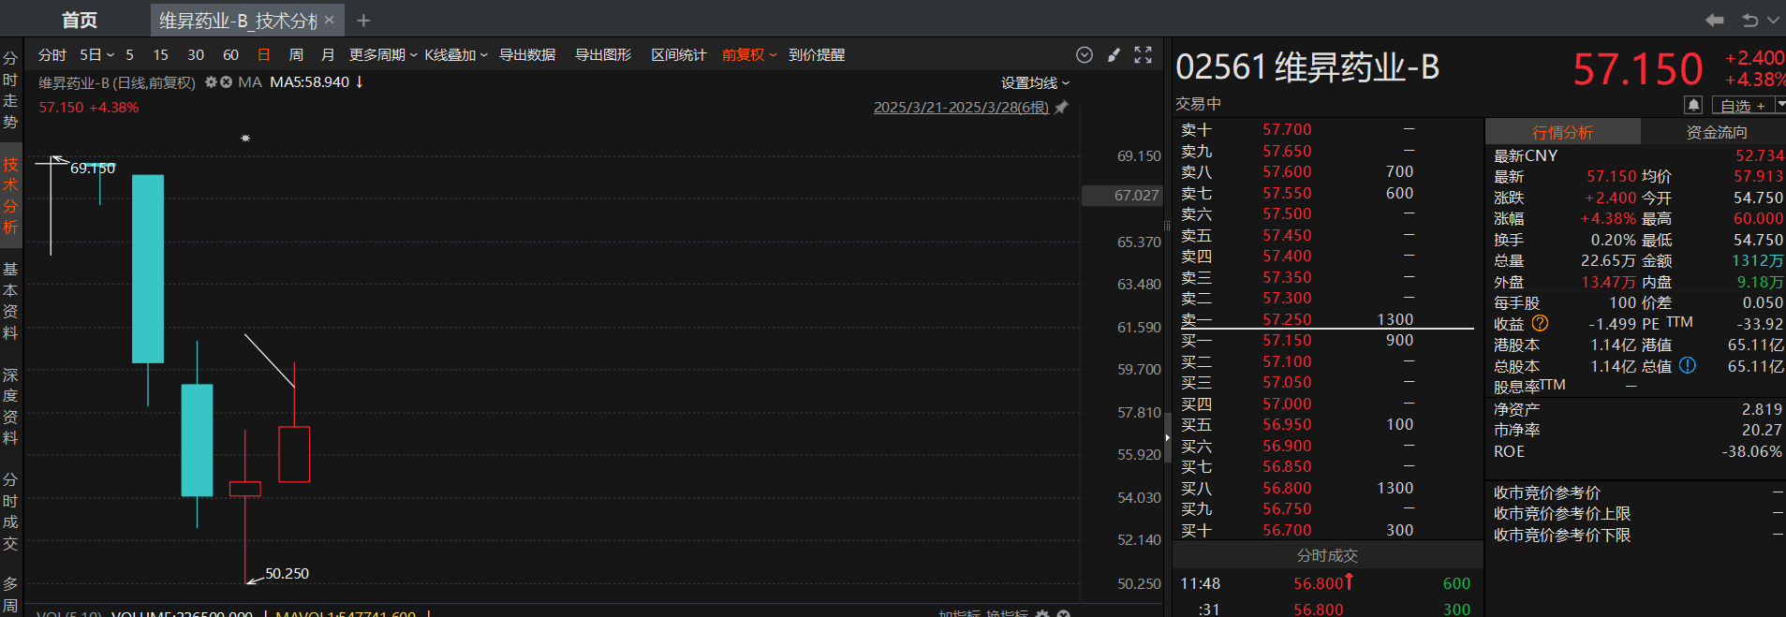Select the 60-minute period

[x=230, y=55]
